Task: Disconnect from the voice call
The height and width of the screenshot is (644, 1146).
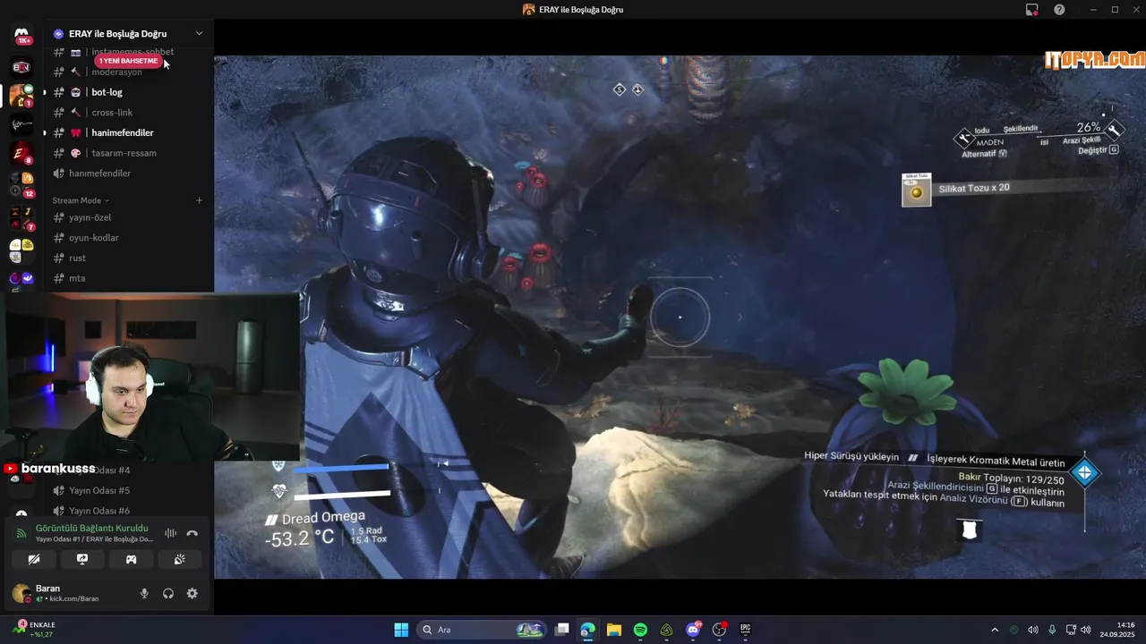Action: coord(192,533)
